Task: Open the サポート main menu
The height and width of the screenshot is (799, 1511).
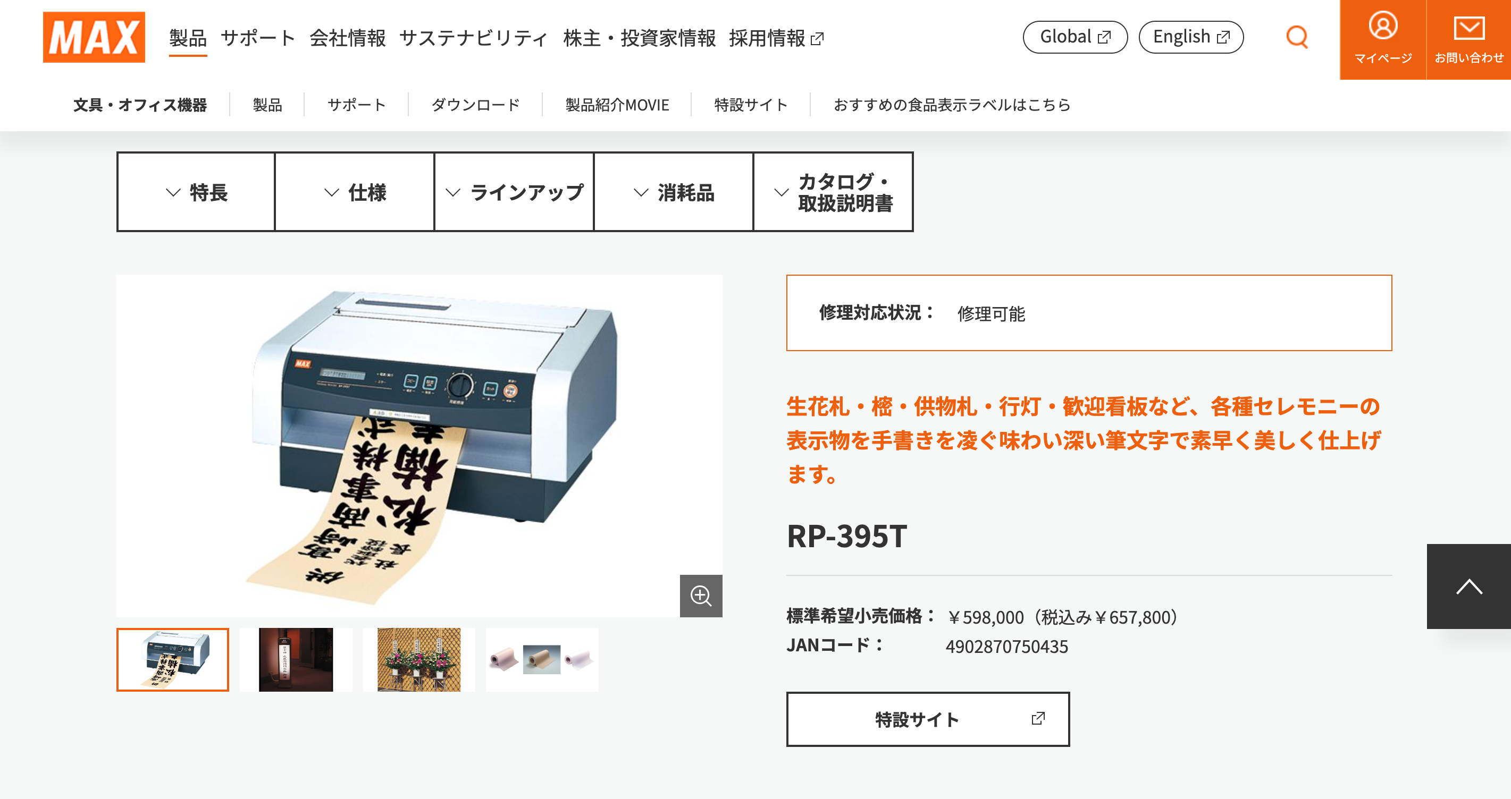Action: point(258,38)
